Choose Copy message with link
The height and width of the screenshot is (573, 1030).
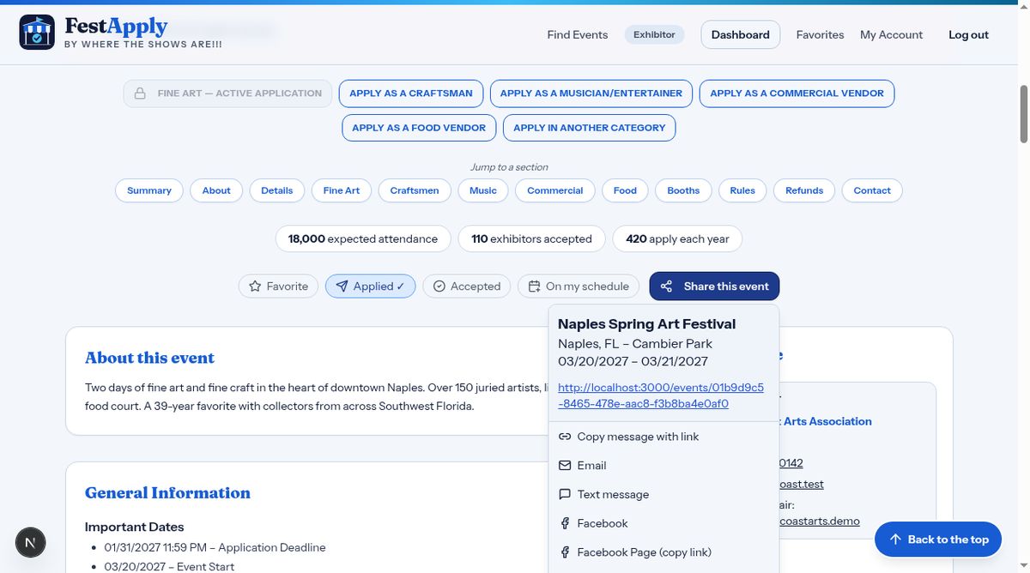663,437
